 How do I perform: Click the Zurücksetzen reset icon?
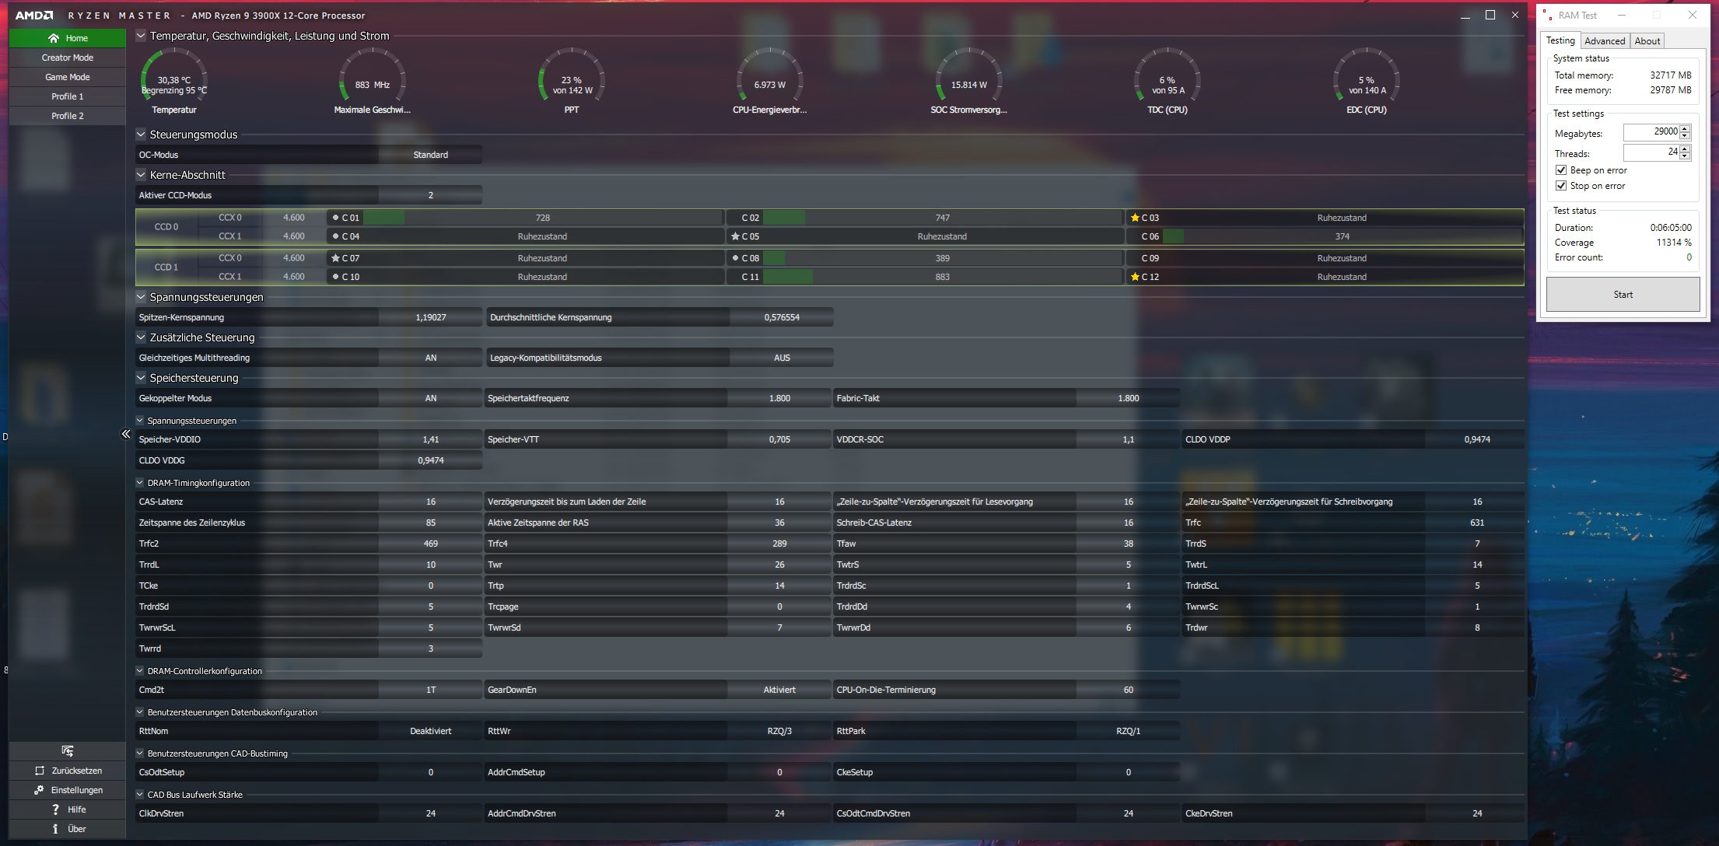(40, 771)
